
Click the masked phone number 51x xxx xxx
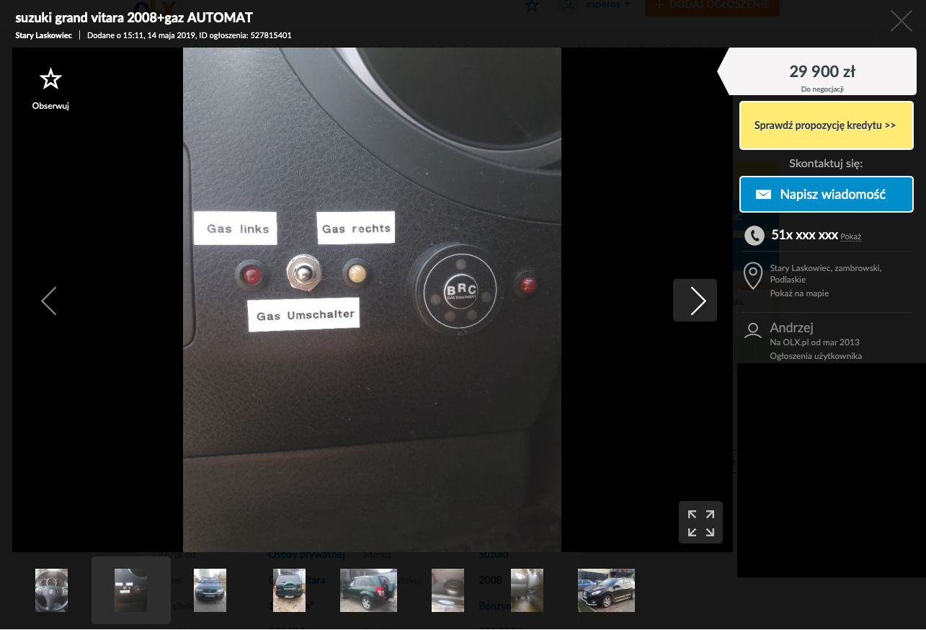pyautogui.click(x=804, y=235)
